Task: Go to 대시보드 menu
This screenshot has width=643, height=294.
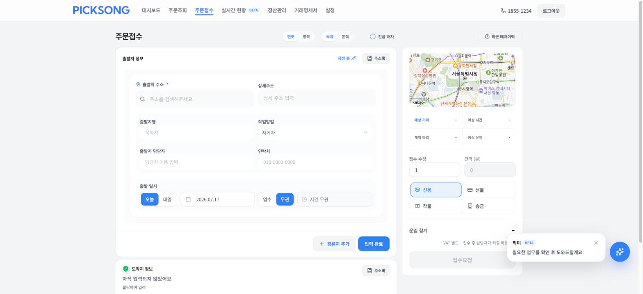Action: point(151,10)
